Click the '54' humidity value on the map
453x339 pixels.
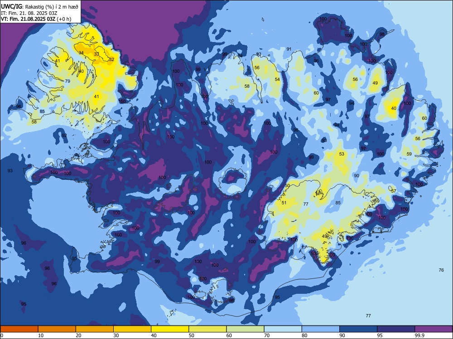click(277, 79)
